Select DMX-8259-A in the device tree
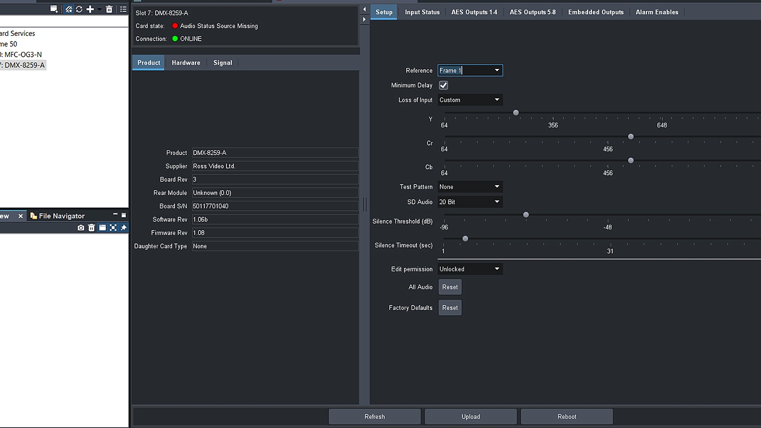This screenshot has height=428, width=761. coord(24,65)
